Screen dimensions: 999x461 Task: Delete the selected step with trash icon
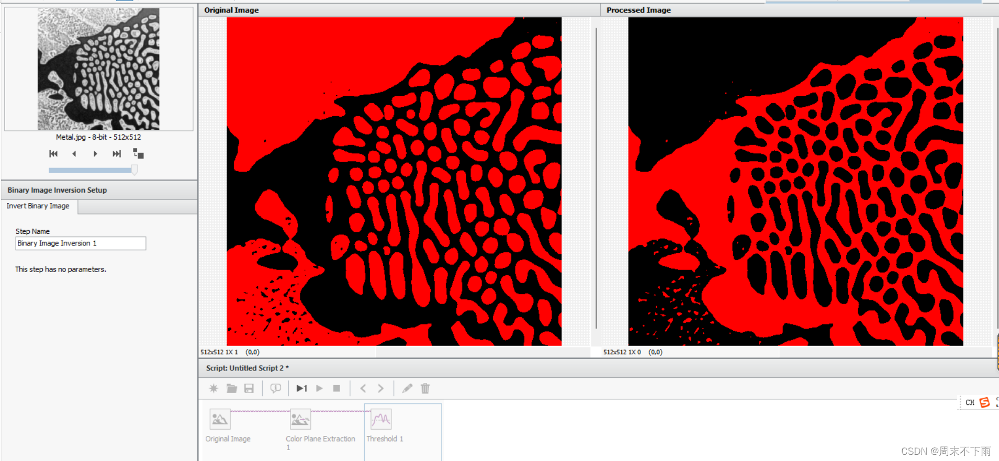(425, 388)
